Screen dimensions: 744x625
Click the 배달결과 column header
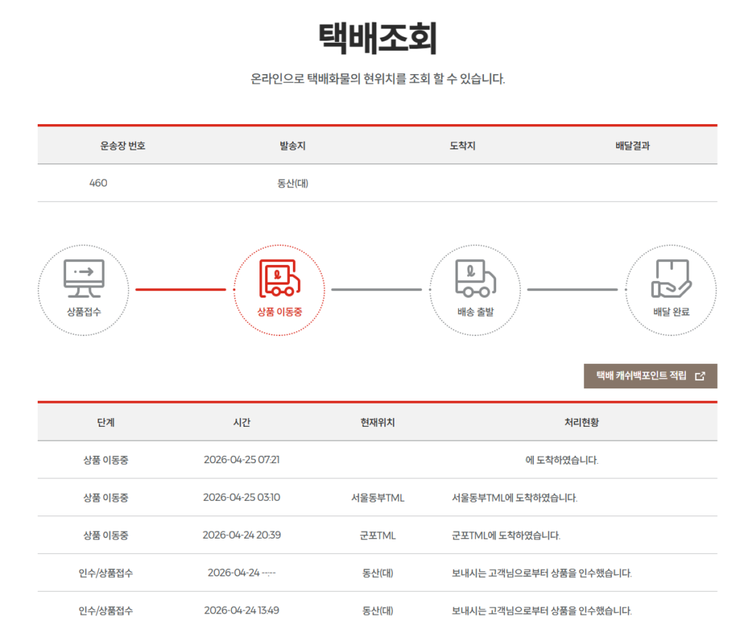point(632,146)
